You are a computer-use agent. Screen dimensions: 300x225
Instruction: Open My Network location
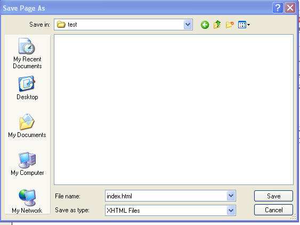pos(27,201)
